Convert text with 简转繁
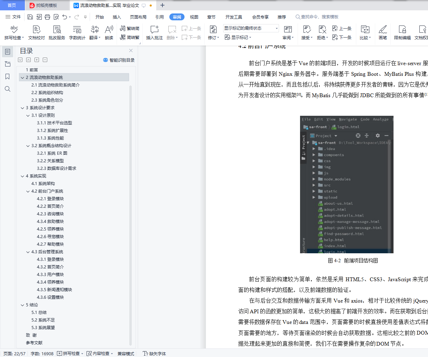The height and width of the screenshot is (357, 428). (x=130, y=37)
